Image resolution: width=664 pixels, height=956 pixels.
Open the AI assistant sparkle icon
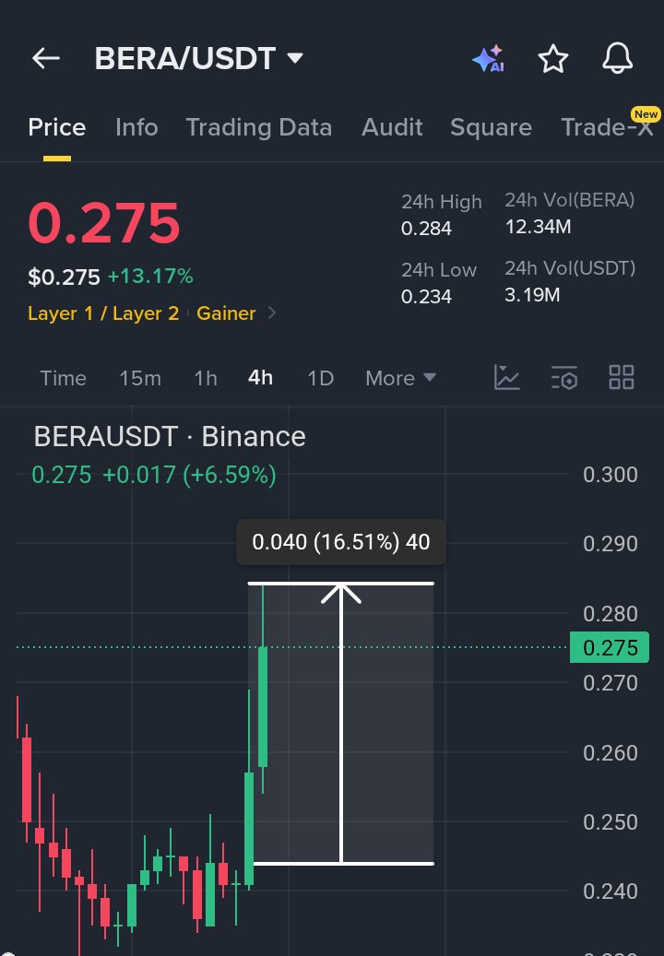(489, 58)
